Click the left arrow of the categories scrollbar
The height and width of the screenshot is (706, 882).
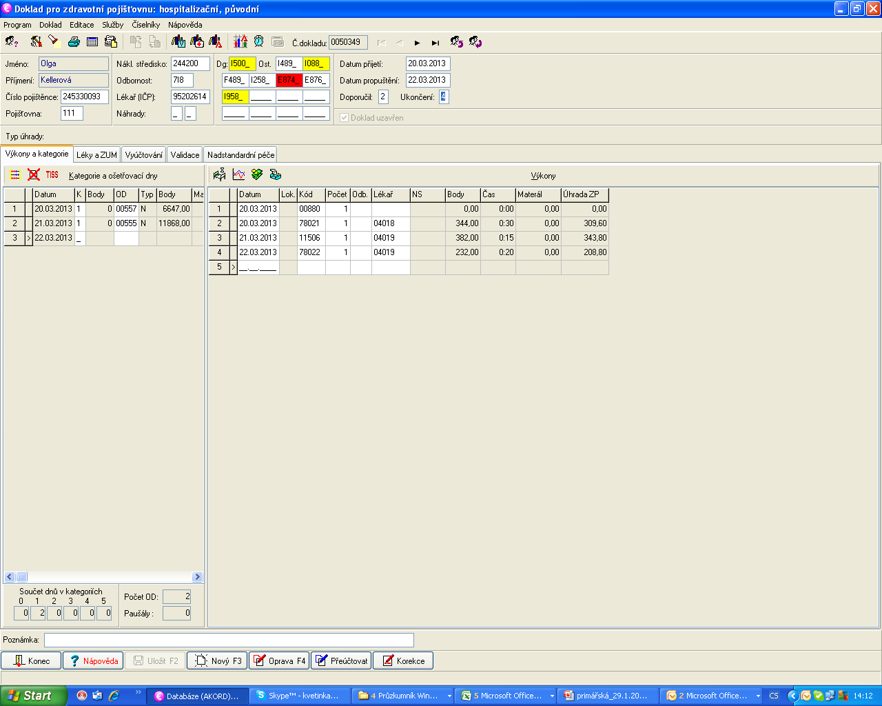[x=10, y=577]
